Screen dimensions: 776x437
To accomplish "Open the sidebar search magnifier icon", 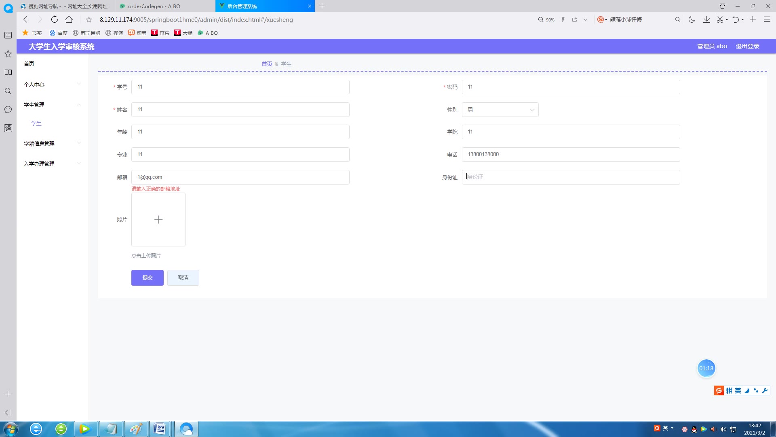I will click(8, 91).
